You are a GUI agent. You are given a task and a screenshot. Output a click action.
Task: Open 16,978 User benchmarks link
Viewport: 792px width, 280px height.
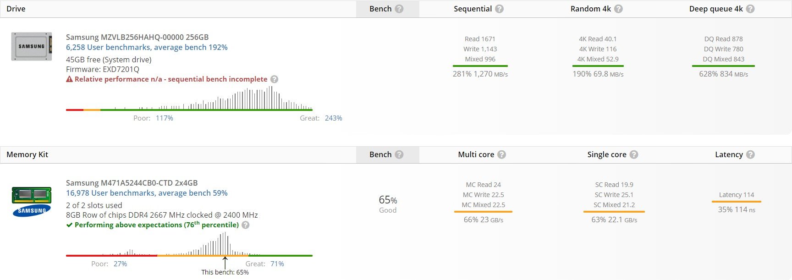[147, 193]
